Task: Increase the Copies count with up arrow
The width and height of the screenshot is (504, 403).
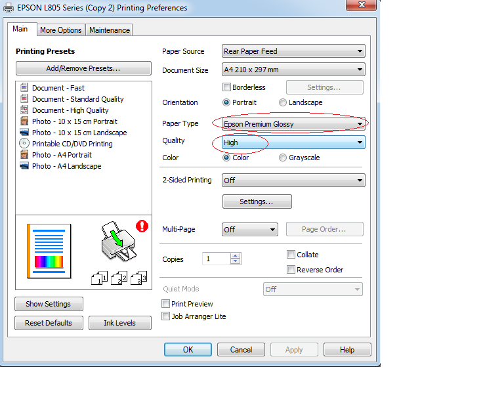Action: [236, 256]
